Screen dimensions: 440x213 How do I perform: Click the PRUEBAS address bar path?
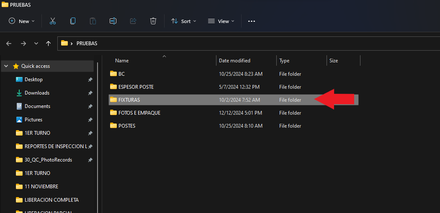tap(87, 44)
